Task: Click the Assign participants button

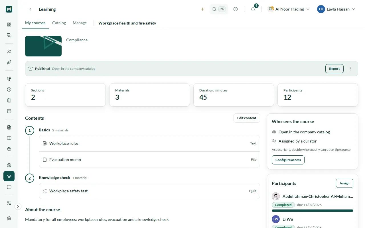Action: [x=344, y=183]
